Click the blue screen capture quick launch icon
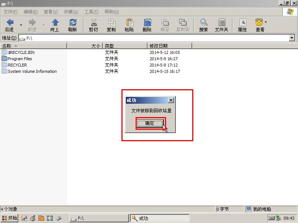Image resolution: width=298 pixels, height=223 pixels. 50,218
